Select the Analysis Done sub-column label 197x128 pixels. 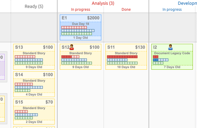(x=126, y=10)
